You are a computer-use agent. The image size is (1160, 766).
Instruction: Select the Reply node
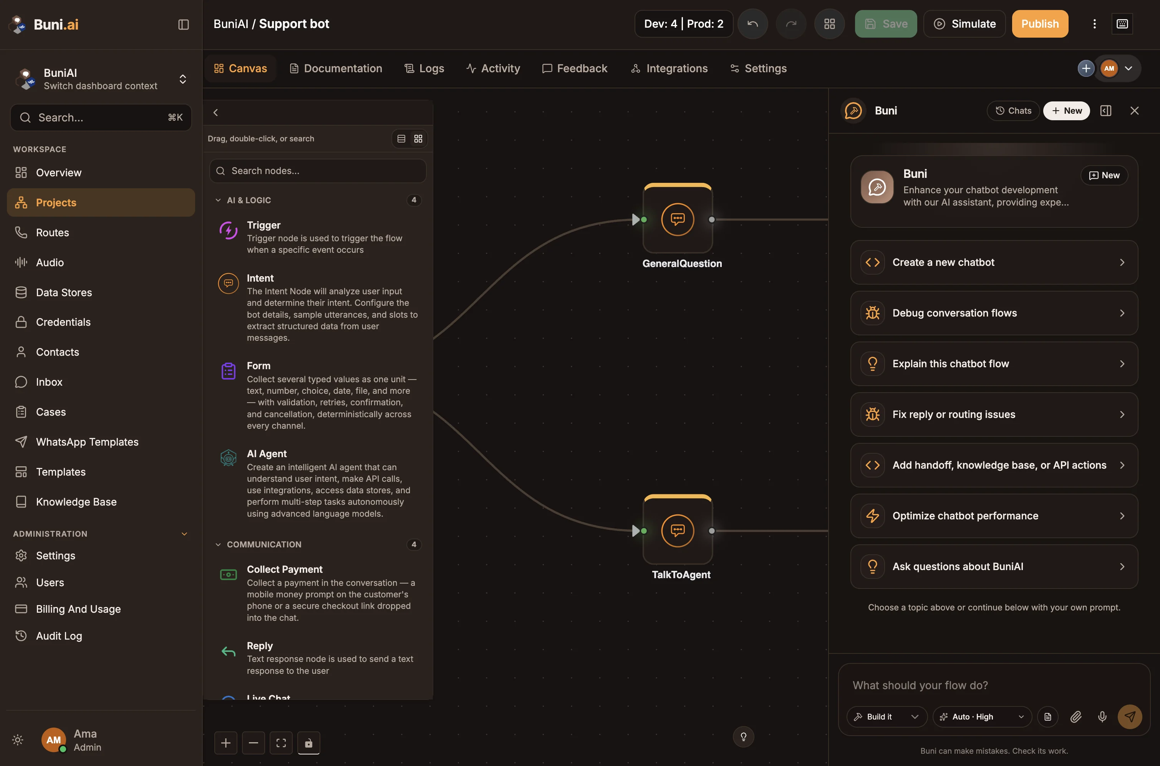click(x=318, y=658)
